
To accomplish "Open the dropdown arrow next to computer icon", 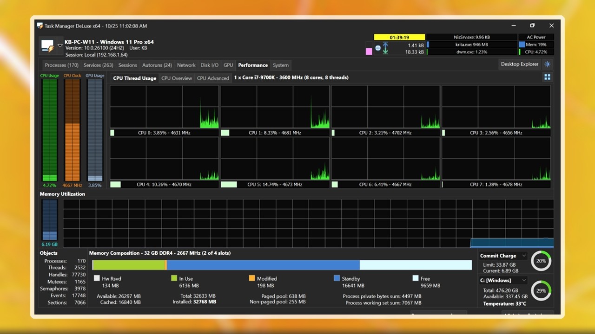I will 60,45.
